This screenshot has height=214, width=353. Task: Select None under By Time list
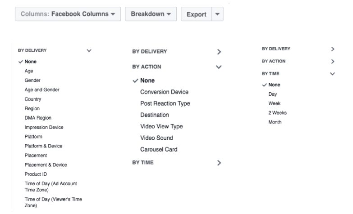274,85
